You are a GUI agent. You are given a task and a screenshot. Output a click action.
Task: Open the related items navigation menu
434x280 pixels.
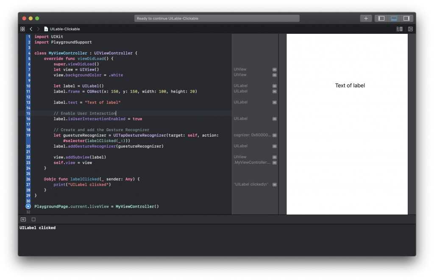pyautogui.click(x=22, y=29)
